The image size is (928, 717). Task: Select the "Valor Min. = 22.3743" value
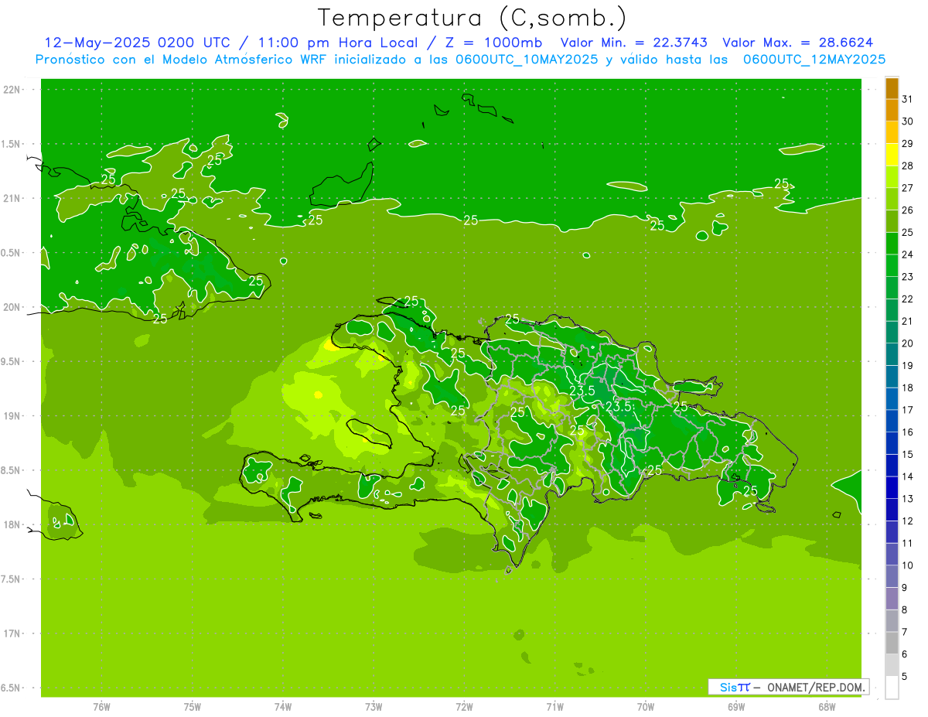[634, 43]
